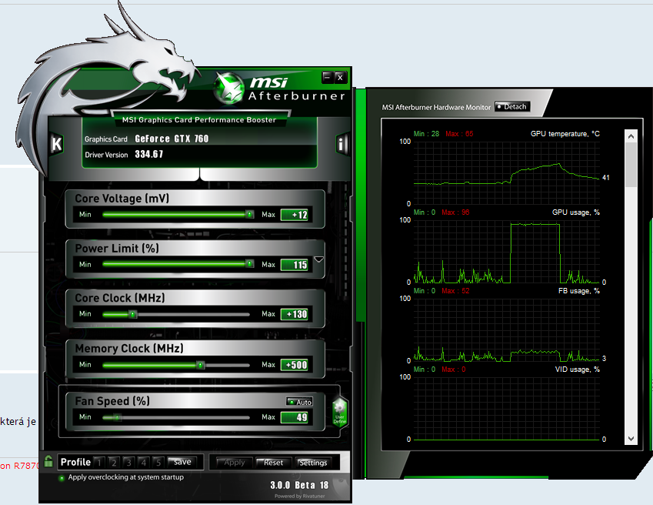Select profile slot 5
The height and width of the screenshot is (505, 653).
point(158,462)
